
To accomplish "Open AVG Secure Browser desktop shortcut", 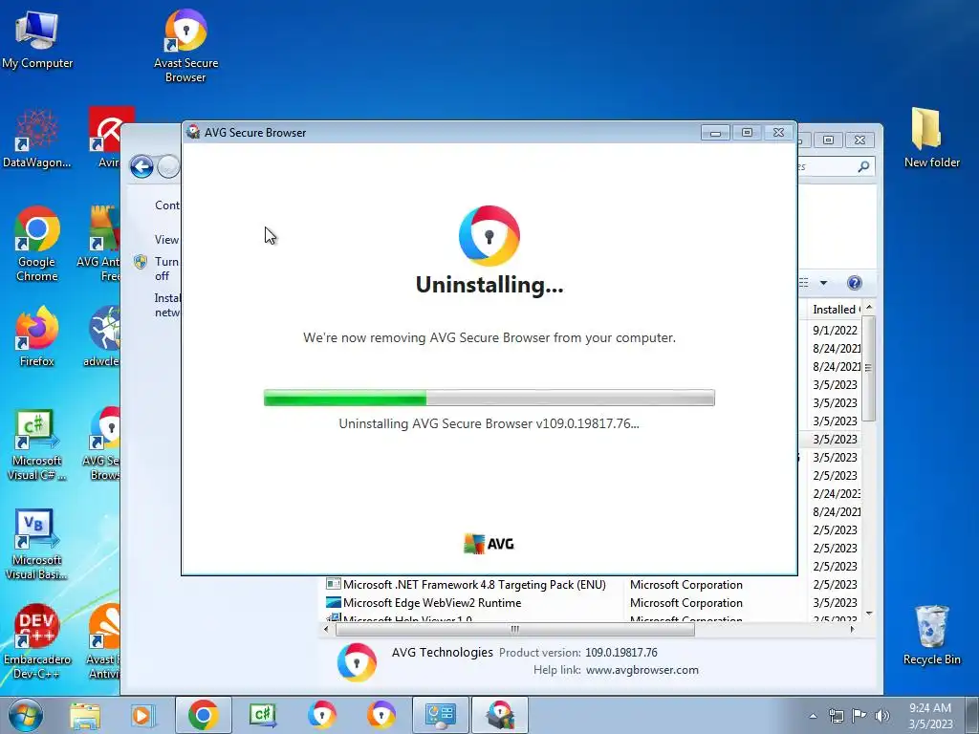I will coord(103,444).
